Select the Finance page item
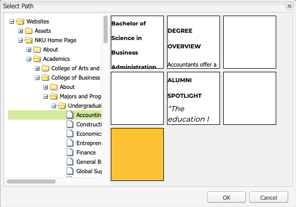The height and width of the screenshot is (207, 296). point(86,152)
